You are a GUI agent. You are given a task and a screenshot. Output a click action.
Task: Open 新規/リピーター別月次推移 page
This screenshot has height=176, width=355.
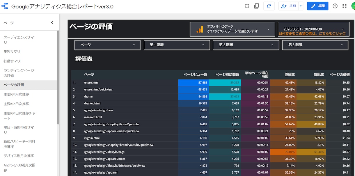point(29,144)
